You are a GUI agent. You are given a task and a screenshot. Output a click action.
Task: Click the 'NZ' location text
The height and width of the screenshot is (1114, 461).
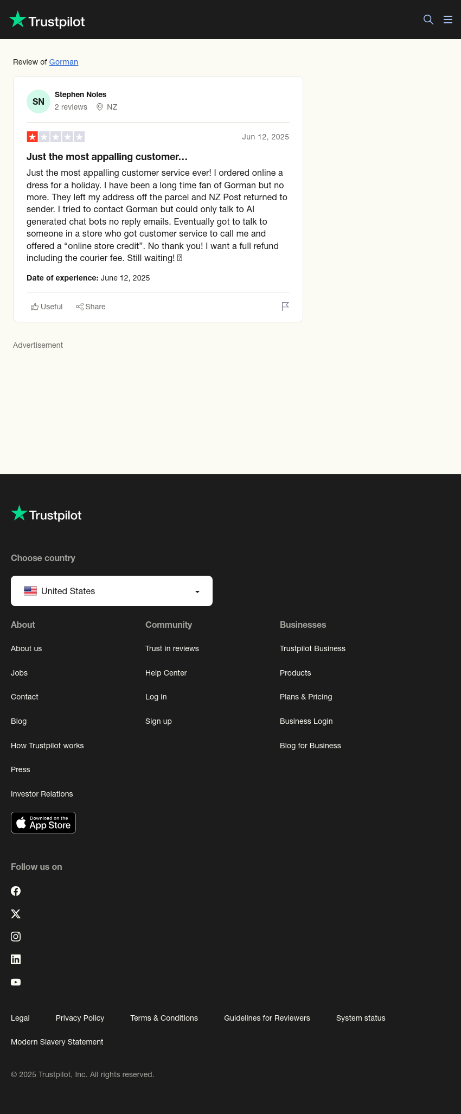(112, 107)
